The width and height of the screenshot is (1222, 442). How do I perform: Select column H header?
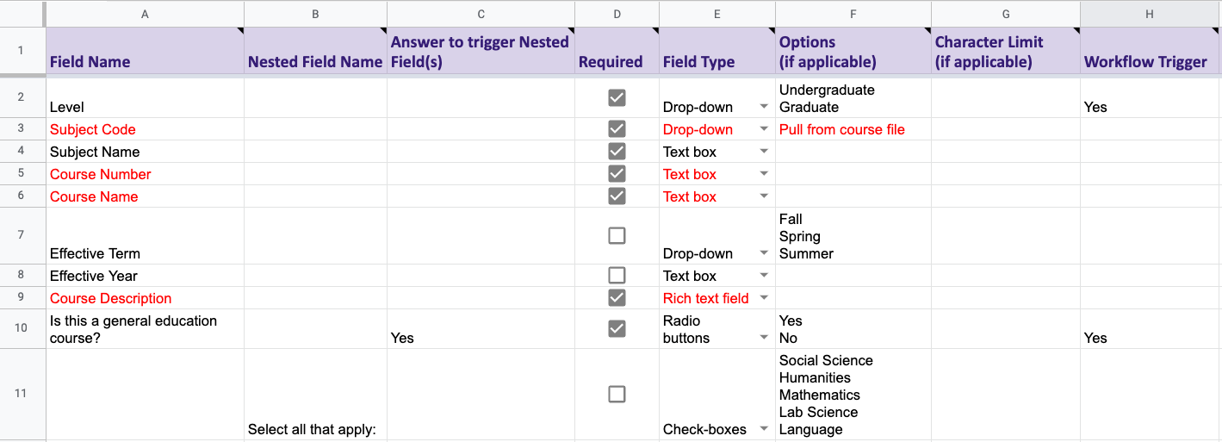point(1151,14)
